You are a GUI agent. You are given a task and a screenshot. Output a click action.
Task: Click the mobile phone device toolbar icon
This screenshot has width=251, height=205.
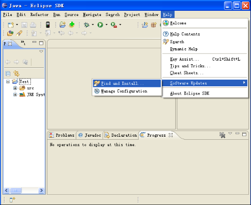(48, 25)
